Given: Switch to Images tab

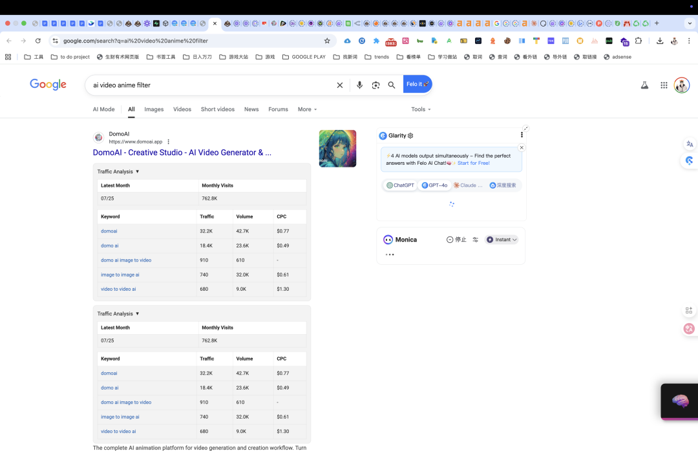Looking at the screenshot, I should 154,109.
